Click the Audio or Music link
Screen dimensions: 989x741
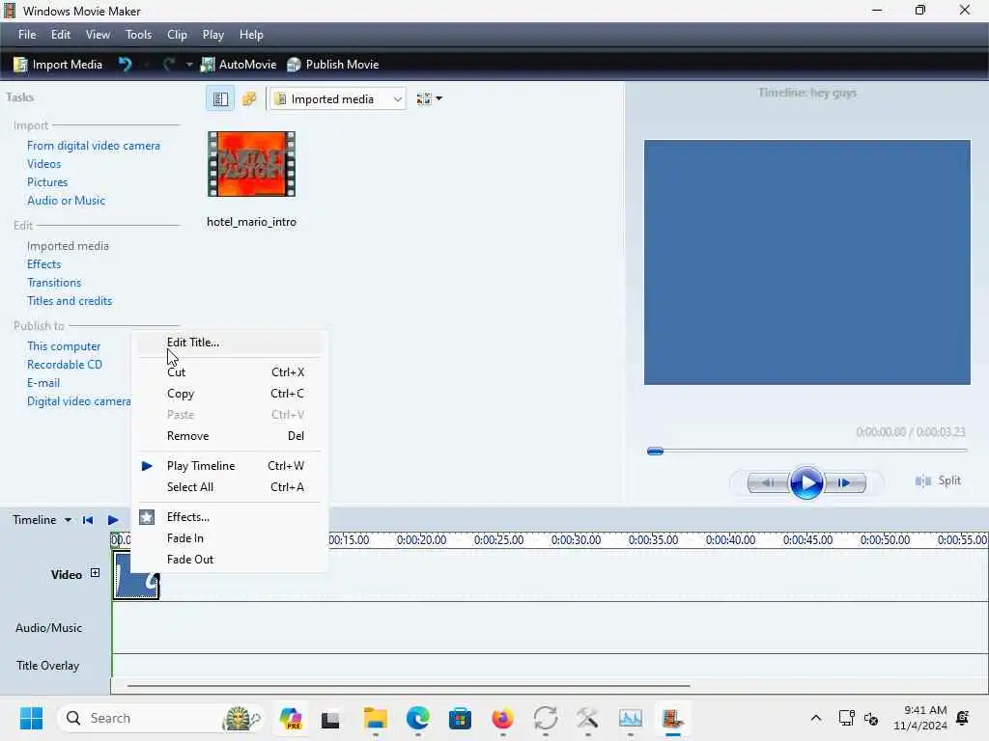[x=67, y=201]
